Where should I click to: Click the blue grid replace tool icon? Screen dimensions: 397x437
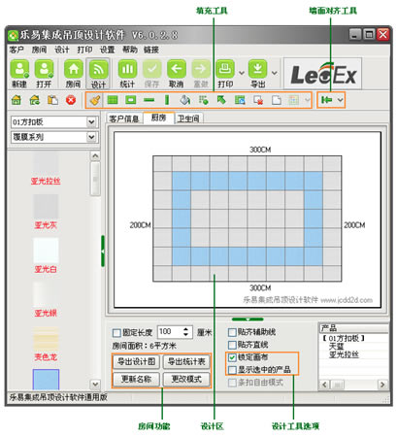[240, 100]
